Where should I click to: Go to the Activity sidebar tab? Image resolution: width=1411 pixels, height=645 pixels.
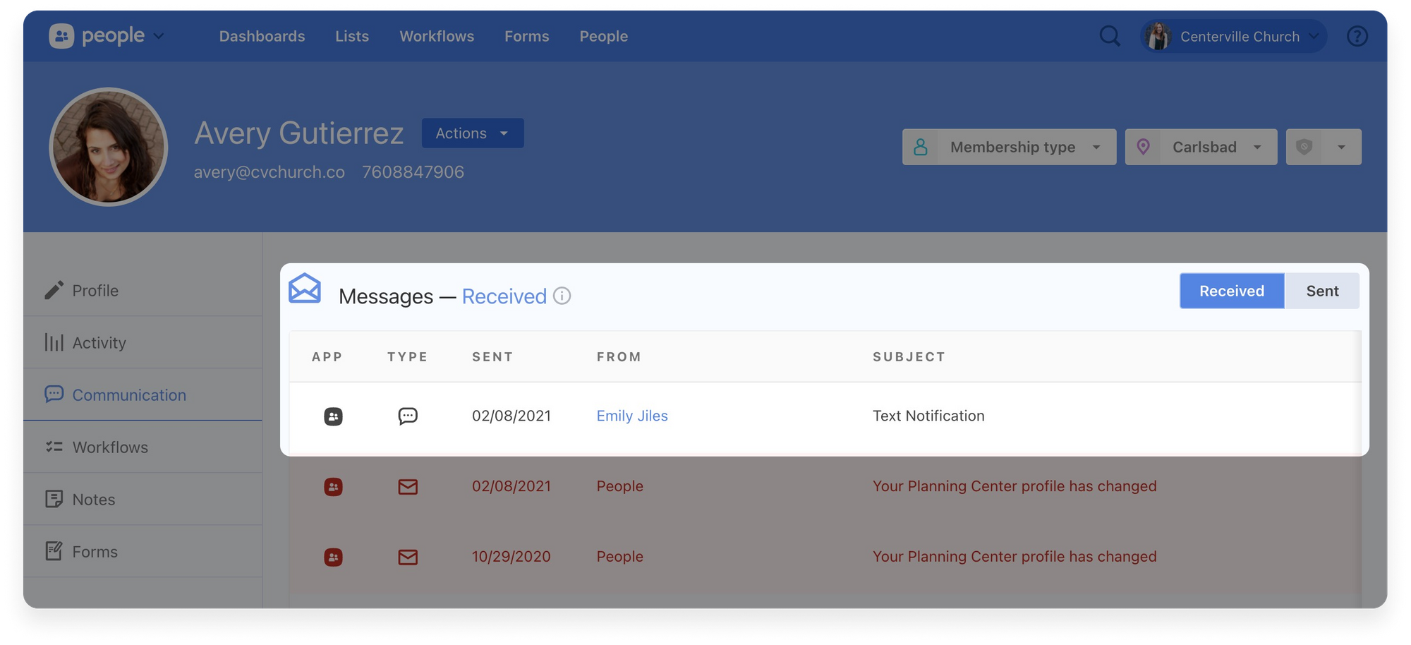coord(99,343)
